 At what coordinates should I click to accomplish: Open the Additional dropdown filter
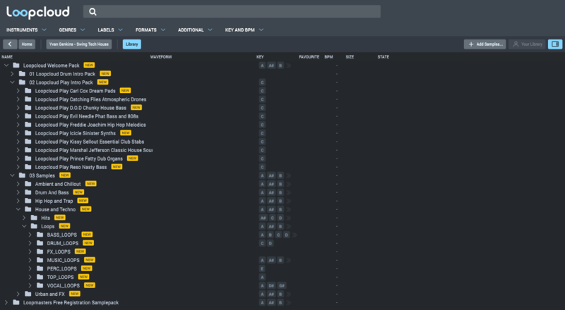[x=195, y=30]
